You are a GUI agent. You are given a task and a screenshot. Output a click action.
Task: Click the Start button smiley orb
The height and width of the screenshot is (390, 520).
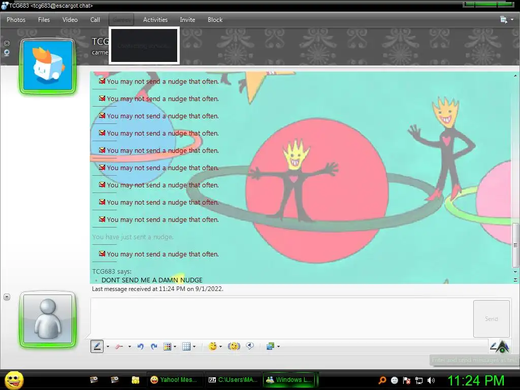coord(14,380)
